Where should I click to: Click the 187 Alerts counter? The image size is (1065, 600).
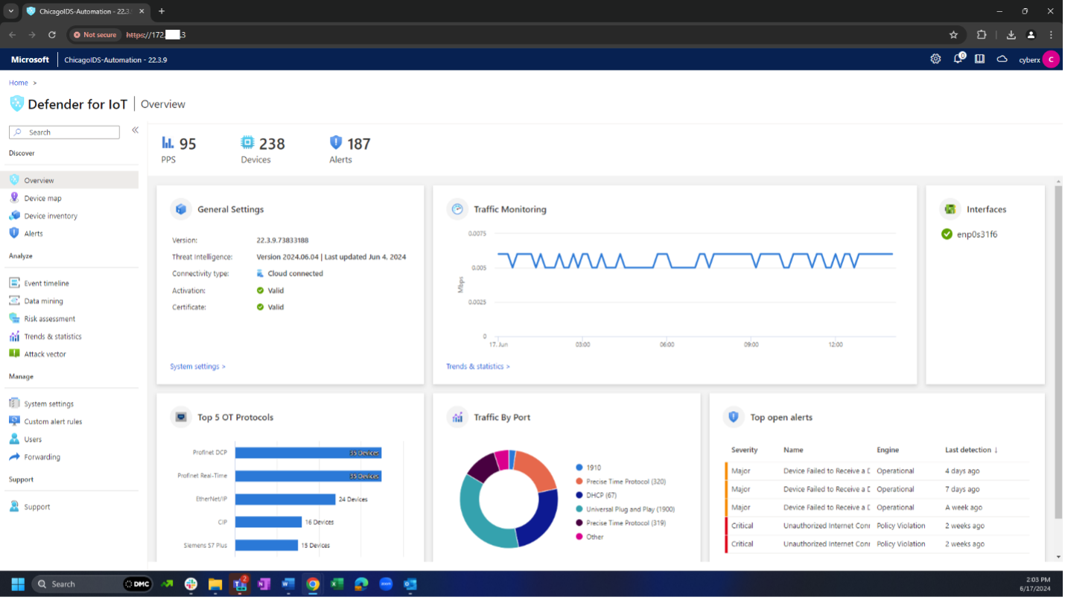click(349, 149)
